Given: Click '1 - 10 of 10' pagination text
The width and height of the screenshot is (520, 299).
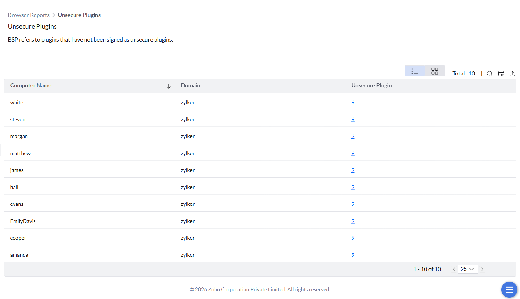Looking at the screenshot, I should pos(427,269).
